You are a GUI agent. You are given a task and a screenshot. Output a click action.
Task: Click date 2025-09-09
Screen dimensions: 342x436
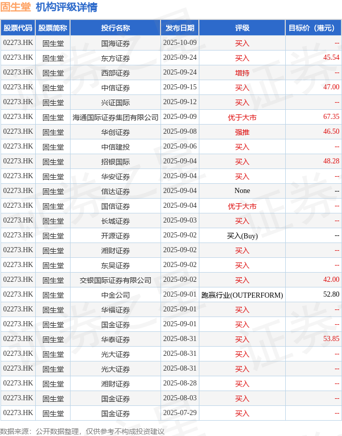pos(180,116)
